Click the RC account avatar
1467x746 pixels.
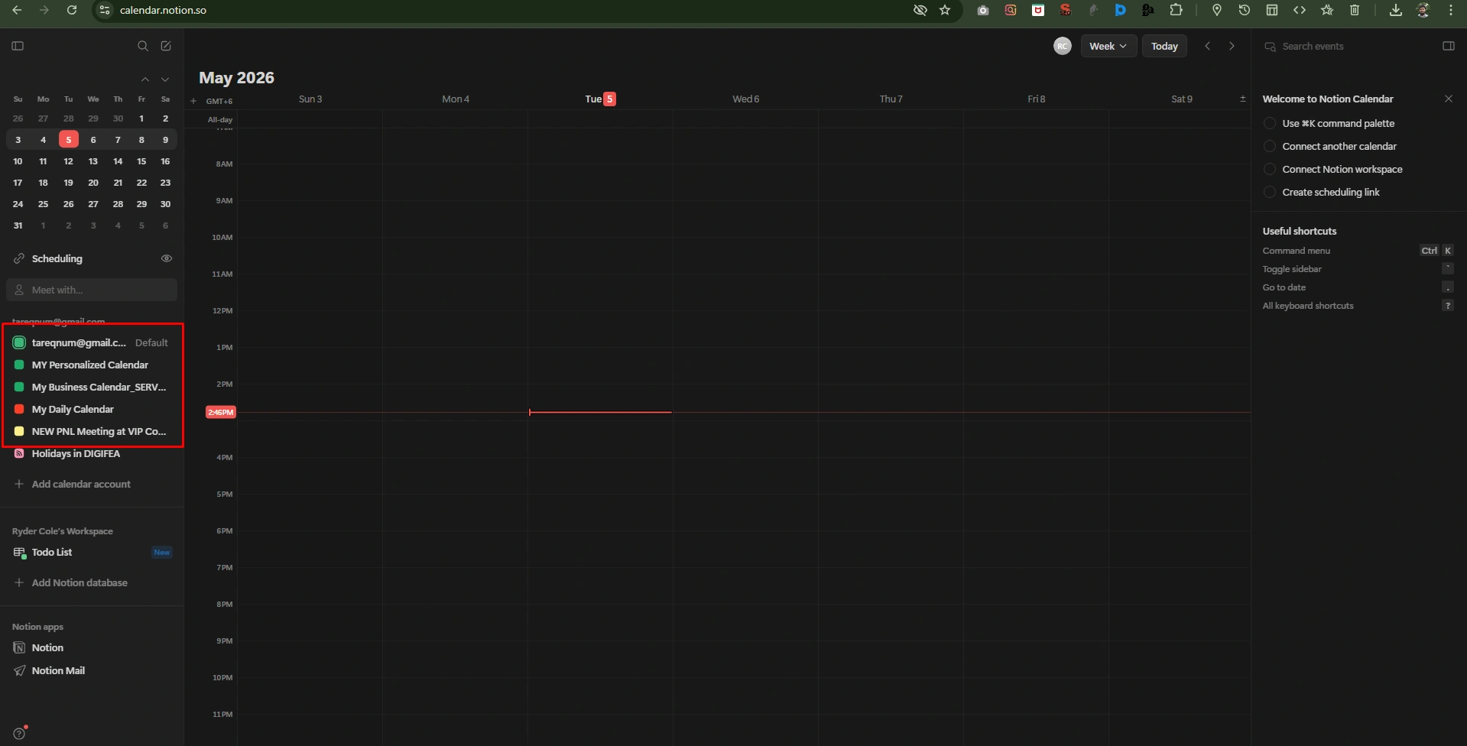click(1062, 46)
